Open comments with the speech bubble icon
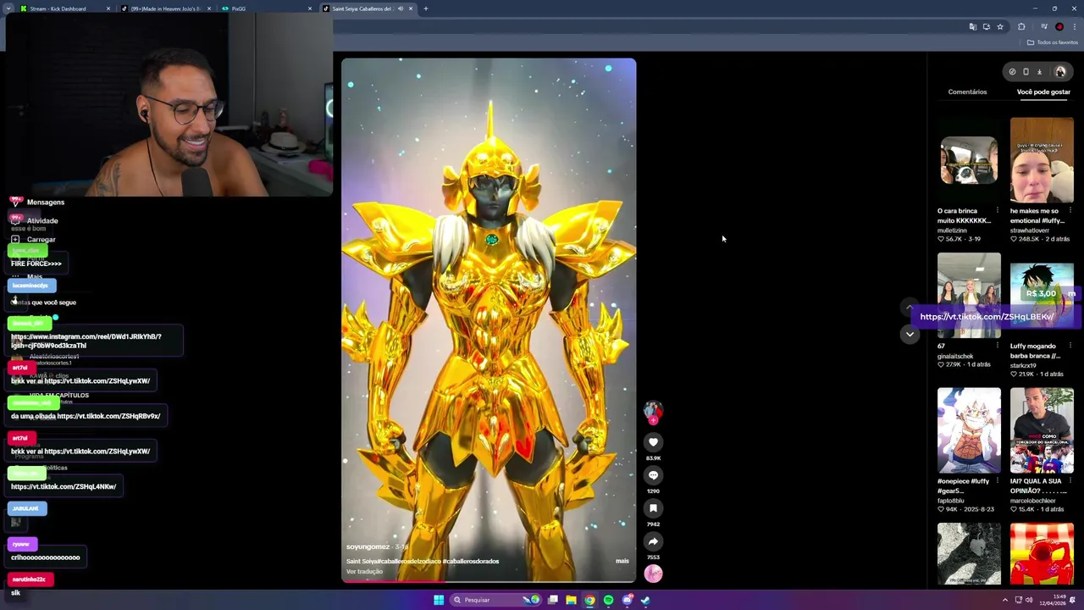Image resolution: width=1084 pixels, height=610 pixels. 653,475
